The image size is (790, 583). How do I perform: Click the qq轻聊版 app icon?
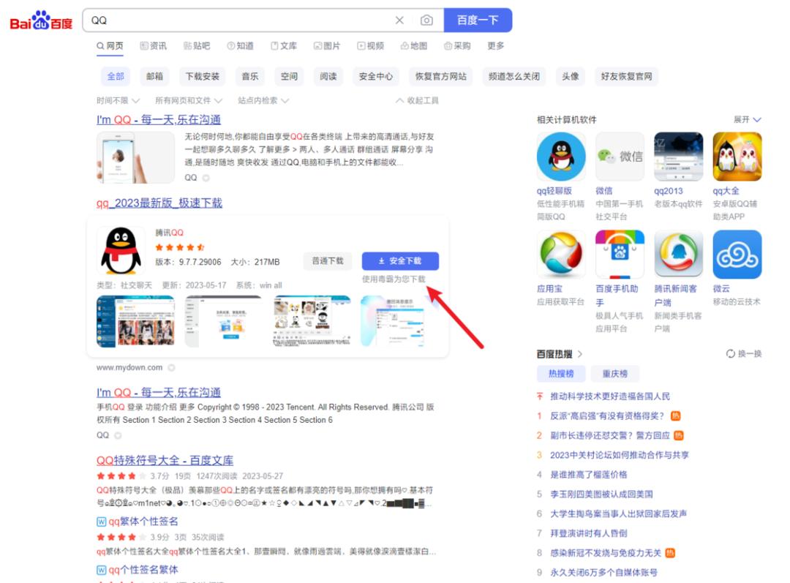point(561,157)
